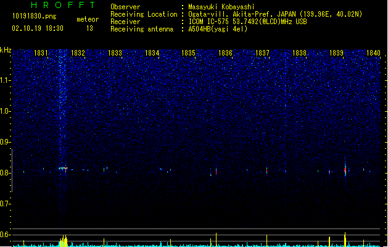Click the name Masayuki Kobayashi

point(221,7)
